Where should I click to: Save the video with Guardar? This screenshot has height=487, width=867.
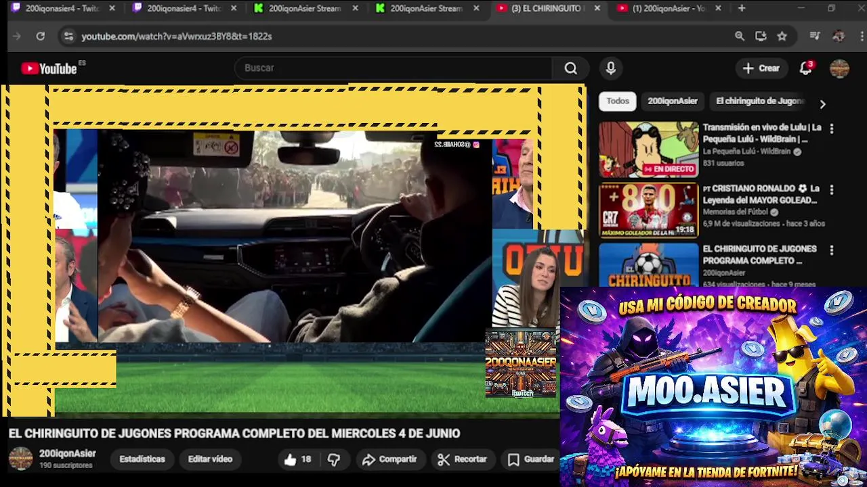tap(531, 459)
